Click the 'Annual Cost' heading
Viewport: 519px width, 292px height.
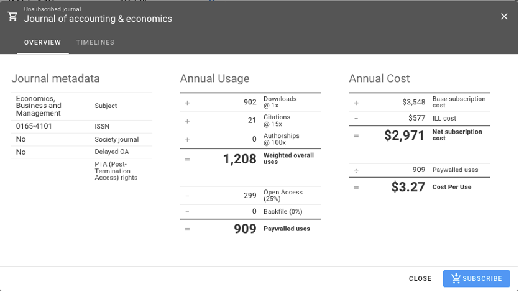pyautogui.click(x=379, y=79)
